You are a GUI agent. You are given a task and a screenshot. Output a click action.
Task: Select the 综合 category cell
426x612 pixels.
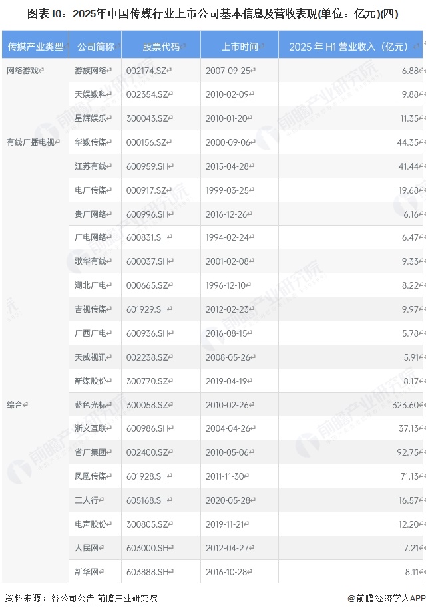pyautogui.click(x=16, y=404)
